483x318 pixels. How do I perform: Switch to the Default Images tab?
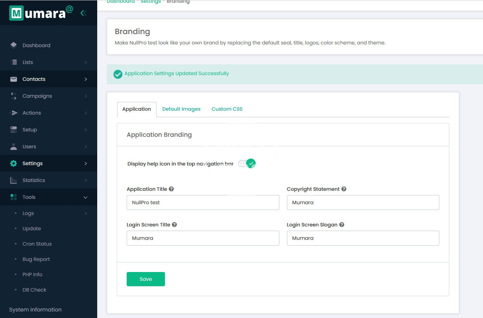(x=181, y=109)
